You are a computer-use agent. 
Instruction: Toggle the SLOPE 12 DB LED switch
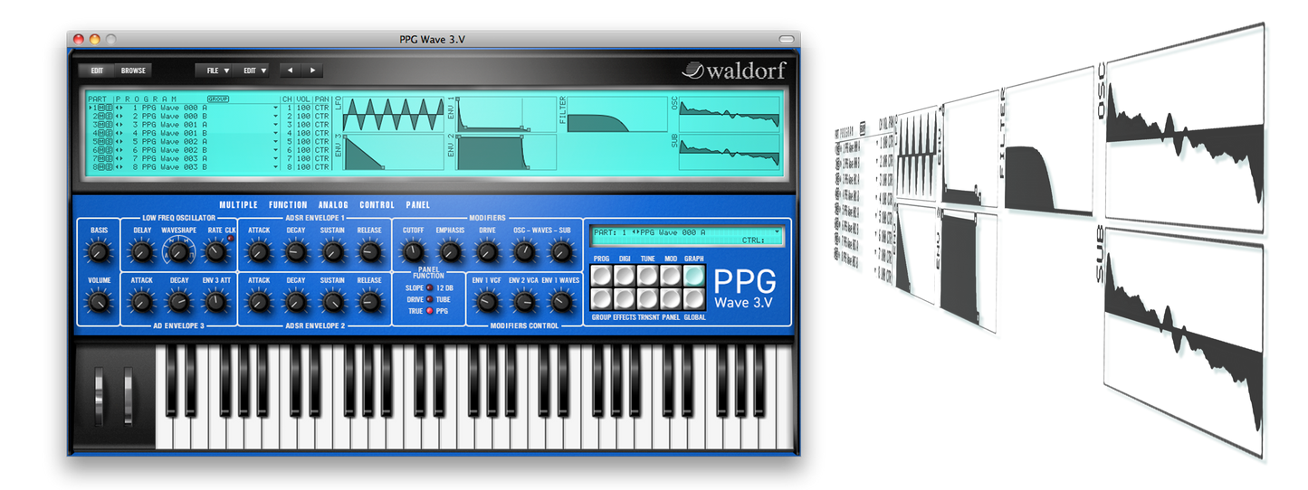[429, 288]
